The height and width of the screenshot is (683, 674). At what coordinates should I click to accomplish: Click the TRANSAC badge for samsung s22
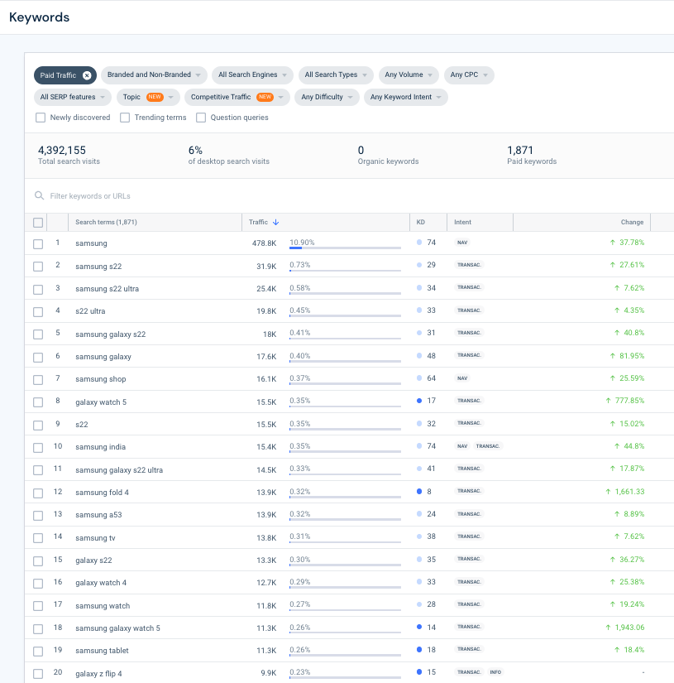[x=469, y=265]
